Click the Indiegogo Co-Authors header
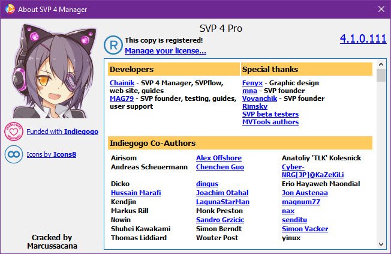Viewport: 391px width, 254px height. click(x=240, y=143)
